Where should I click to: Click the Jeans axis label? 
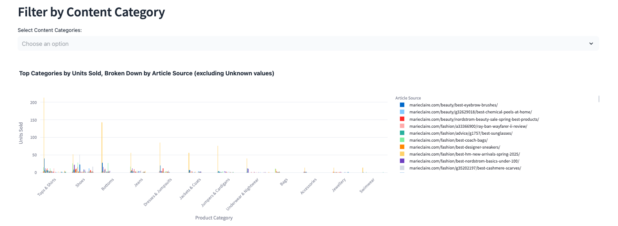click(x=138, y=183)
